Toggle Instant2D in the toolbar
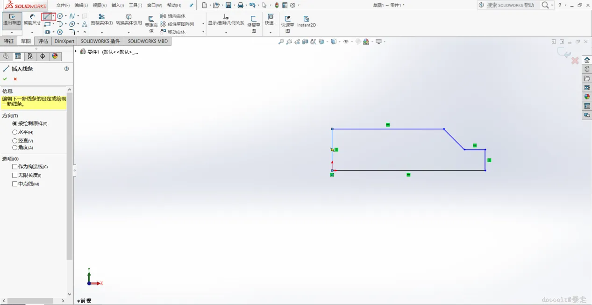This screenshot has width=592, height=305. (307, 21)
